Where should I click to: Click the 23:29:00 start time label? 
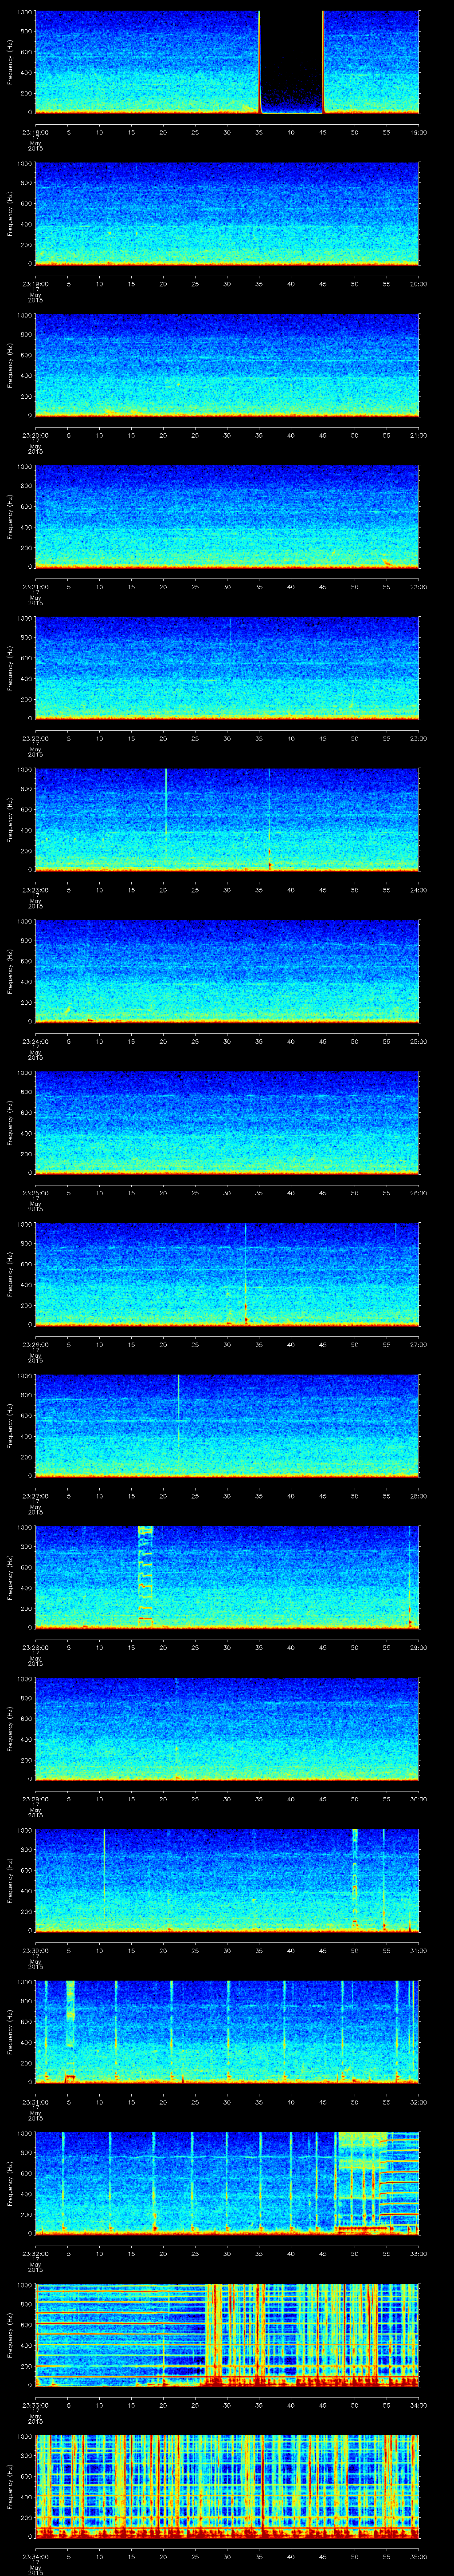coord(35,1799)
